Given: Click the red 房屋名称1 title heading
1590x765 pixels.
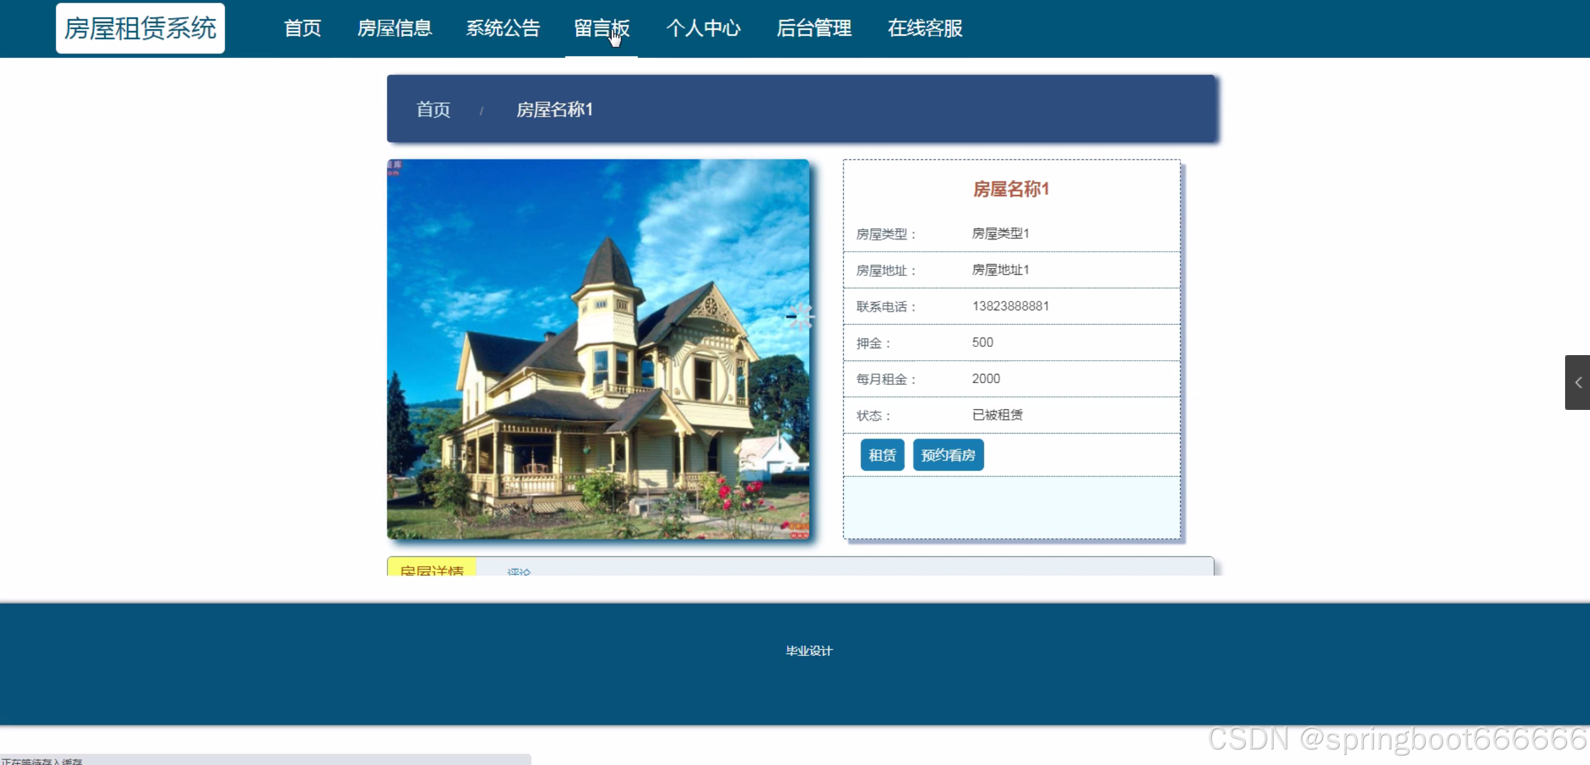Looking at the screenshot, I should (x=1011, y=189).
